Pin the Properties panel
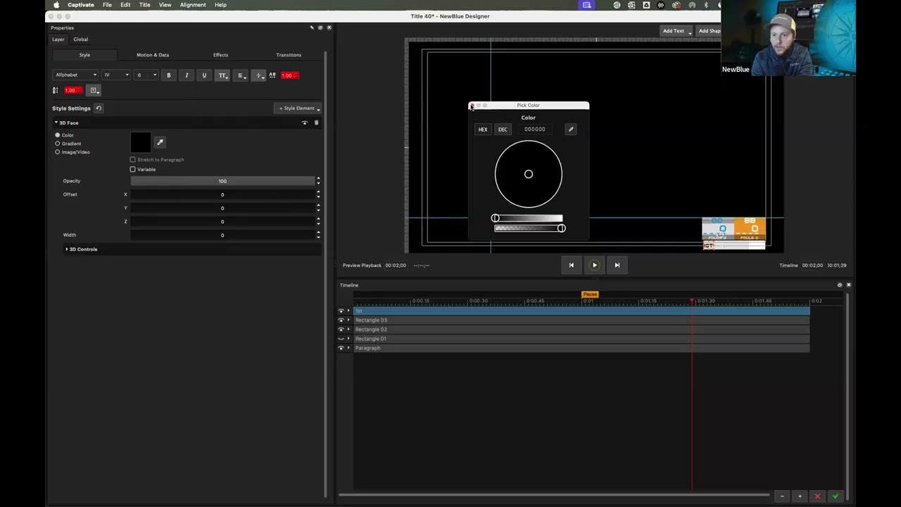 312,27
